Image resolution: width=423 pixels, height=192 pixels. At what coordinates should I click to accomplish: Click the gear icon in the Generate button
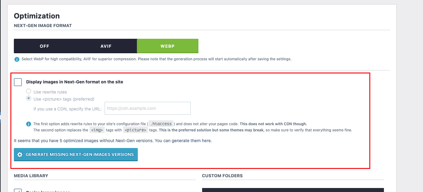click(20, 154)
